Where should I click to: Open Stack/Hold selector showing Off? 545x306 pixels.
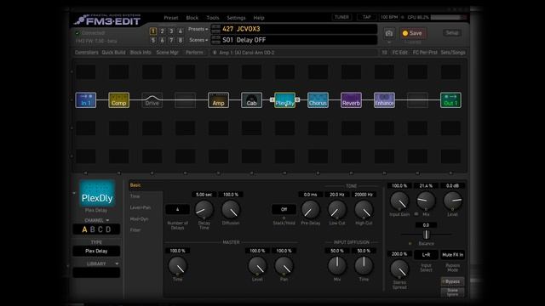coord(284,209)
